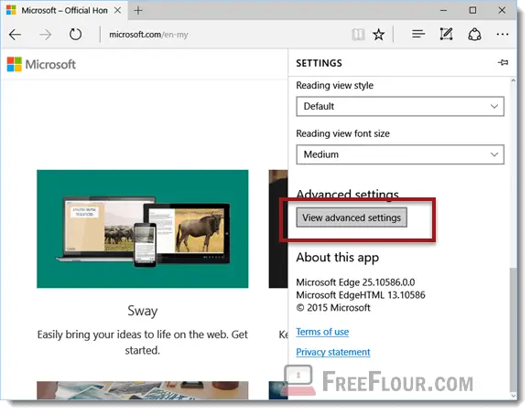The height and width of the screenshot is (414, 531).
Task: Make a Web Note icon
Action: pyautogui.click(x=446, y=34)
